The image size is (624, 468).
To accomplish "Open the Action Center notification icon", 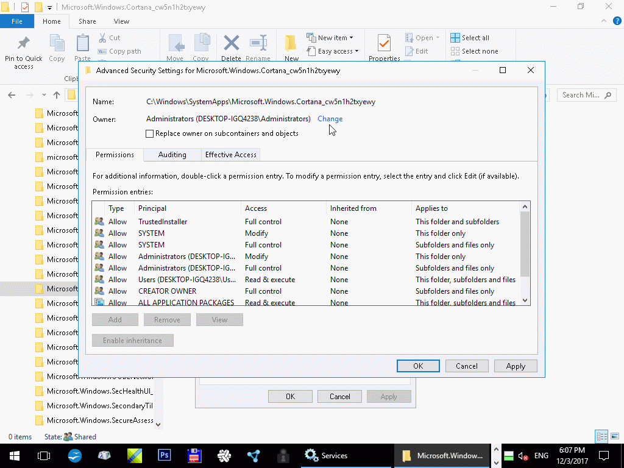I will click(x=604, y=456).
